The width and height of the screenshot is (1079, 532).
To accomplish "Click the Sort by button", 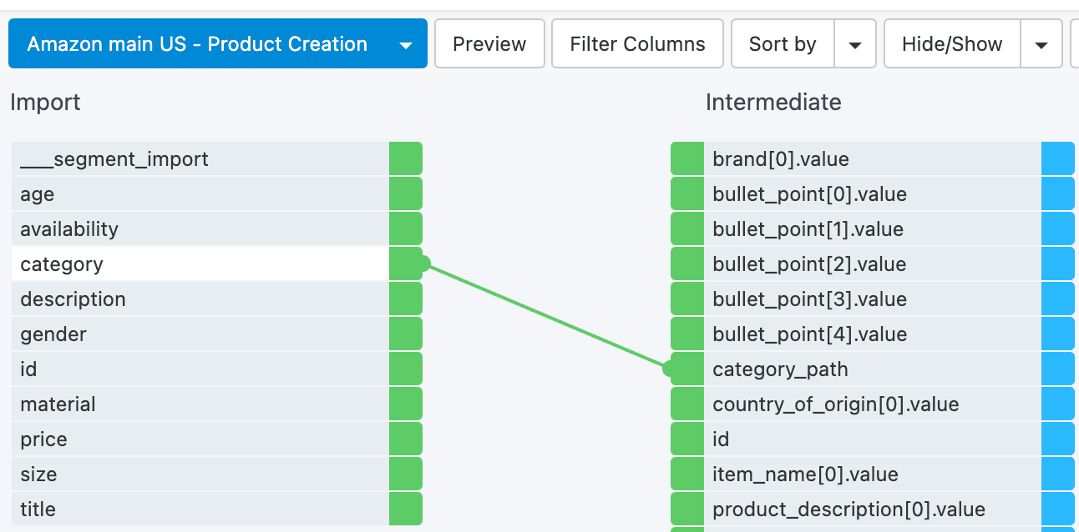I will pyautogui.click(x=783, y=44).
